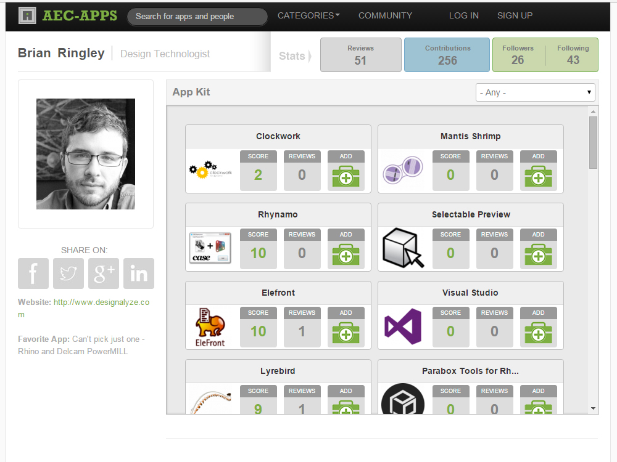The image size is (617, 462).
Task: Open the Mantis Shrimp app title
Action: click(x=471, y=136)
